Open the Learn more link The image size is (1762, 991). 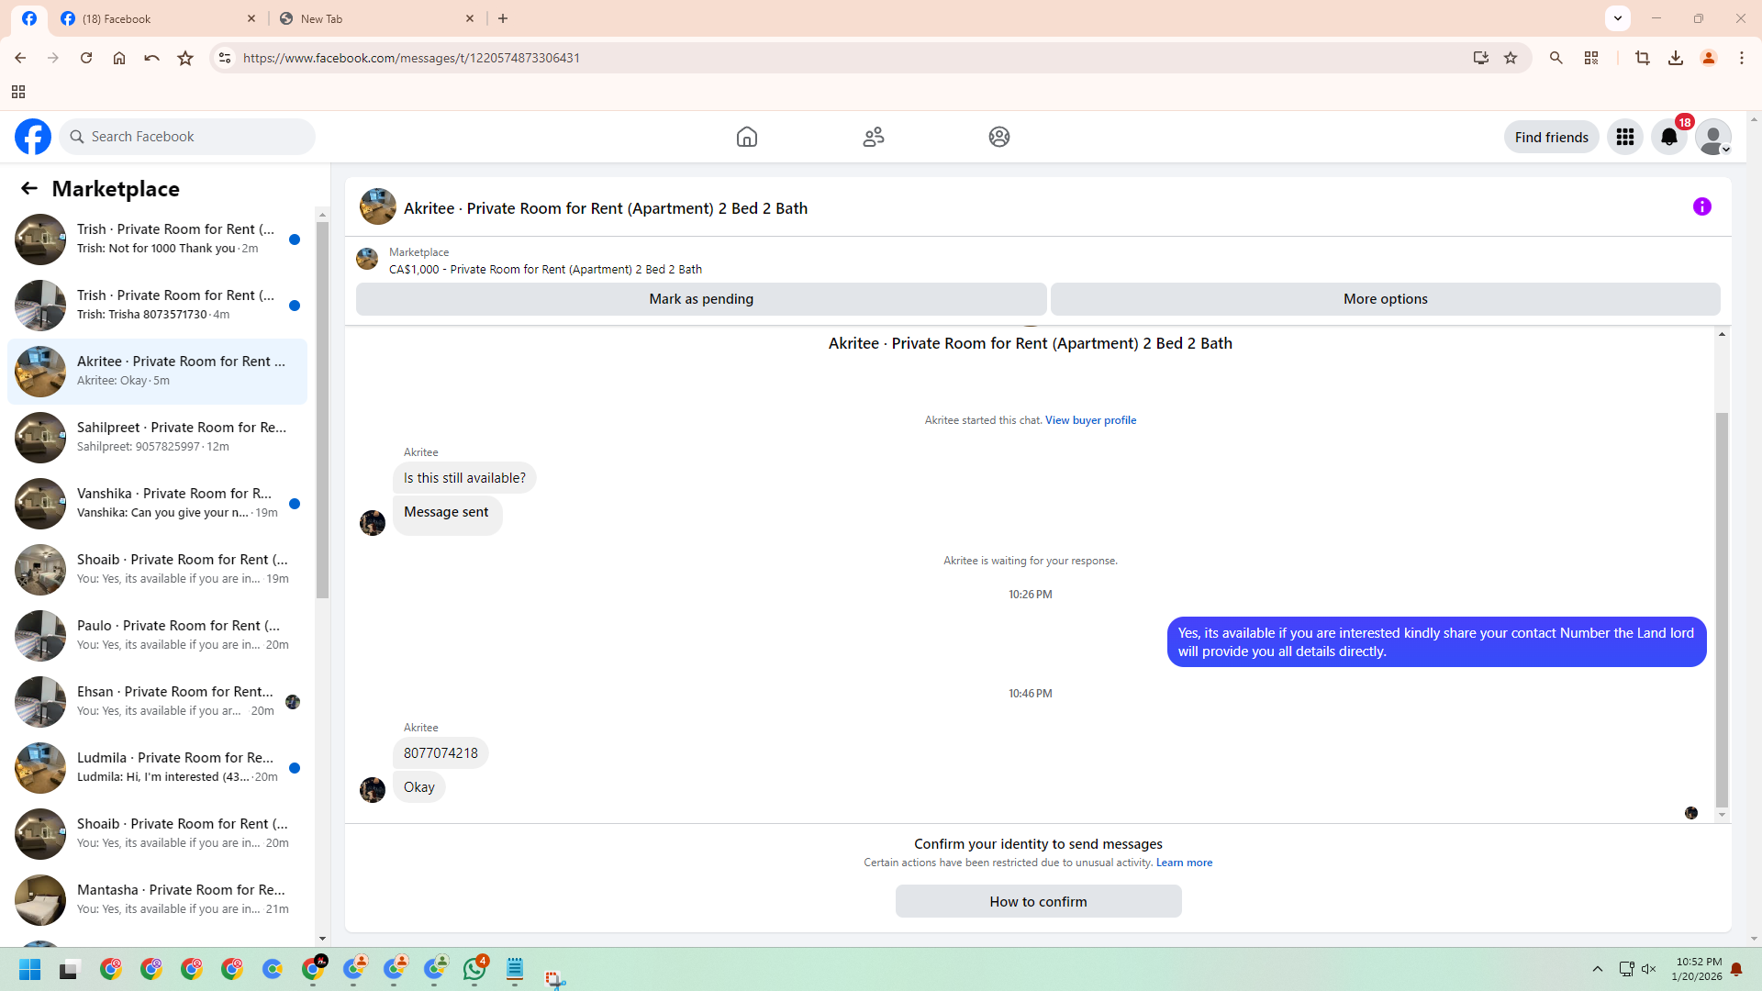pos(1184,863)
